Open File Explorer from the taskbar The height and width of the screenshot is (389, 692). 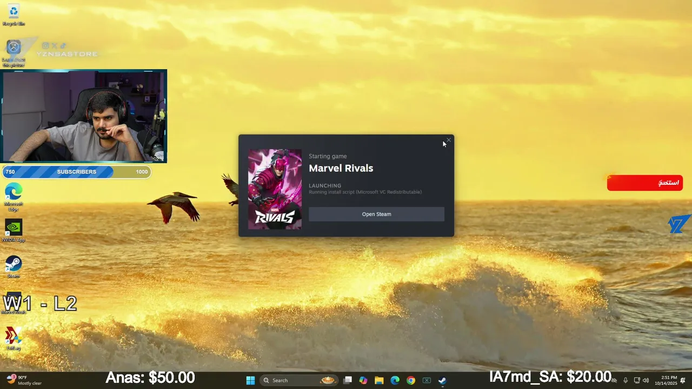tap(379, 380)
